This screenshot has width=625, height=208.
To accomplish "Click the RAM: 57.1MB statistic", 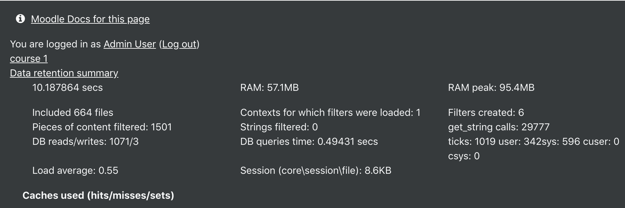I will pyautogui.click(x=269, y=88).
